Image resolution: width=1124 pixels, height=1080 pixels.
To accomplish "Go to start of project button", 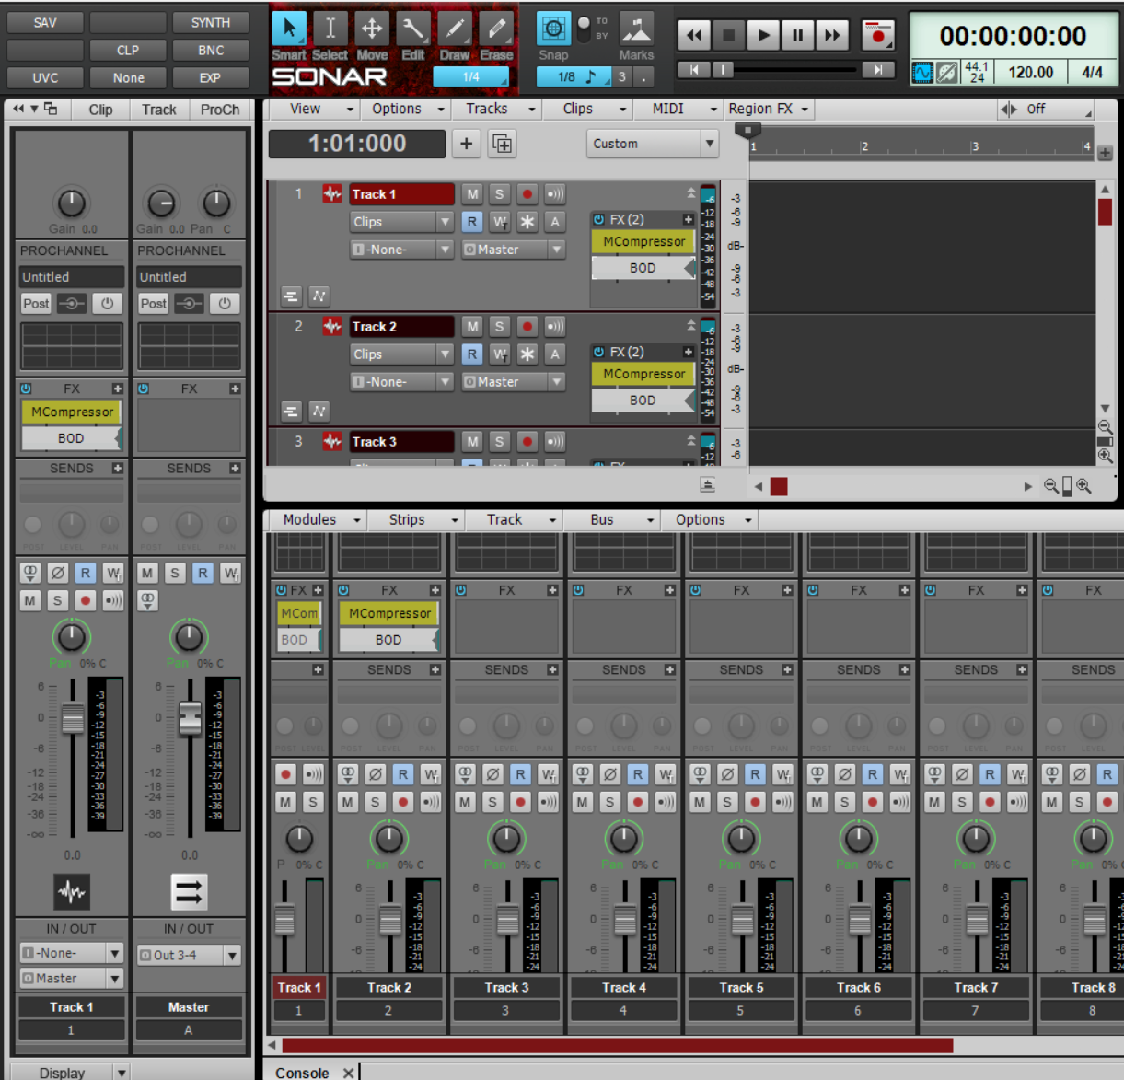I will coord(694,70).
